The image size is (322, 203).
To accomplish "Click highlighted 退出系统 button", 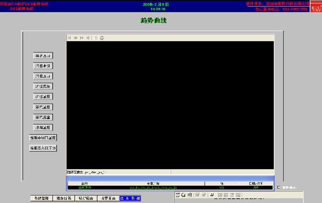I will (x=130, y=198).
